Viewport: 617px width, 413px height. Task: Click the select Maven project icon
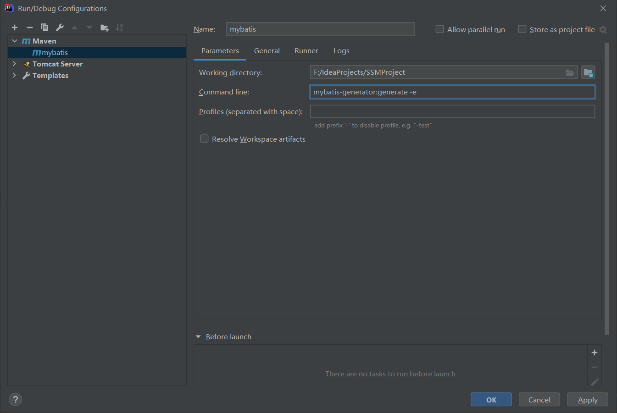588,72
